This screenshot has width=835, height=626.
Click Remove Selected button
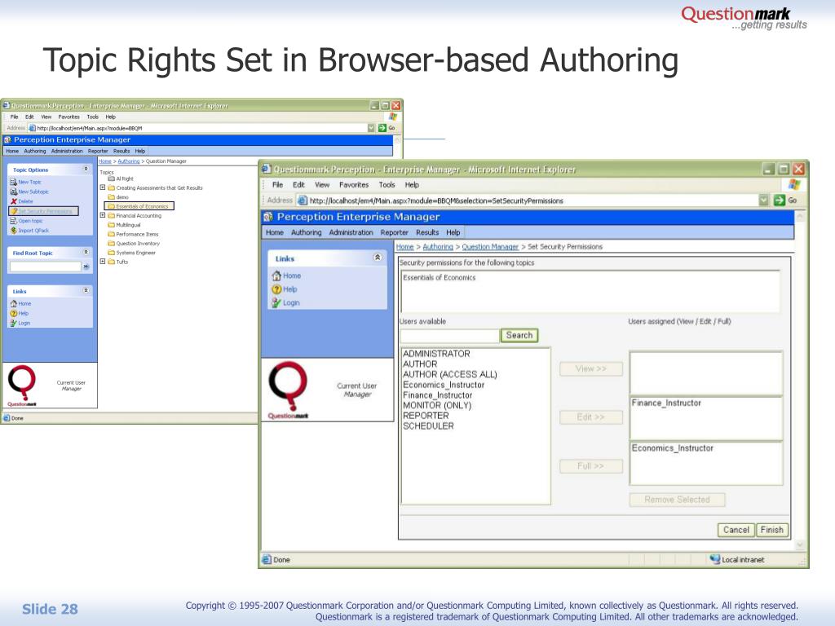pyautogui.click(x=677, y=500)
